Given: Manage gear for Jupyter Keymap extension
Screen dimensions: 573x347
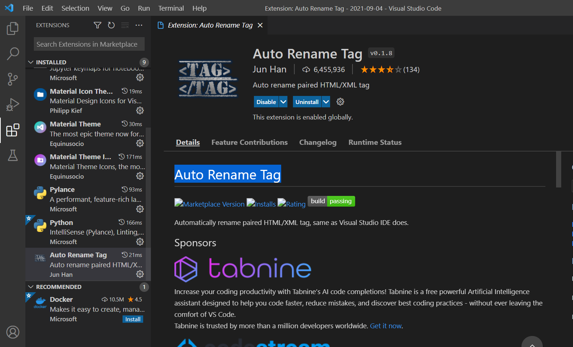Looking at the screenshot, I should click(x=140, y=78).
